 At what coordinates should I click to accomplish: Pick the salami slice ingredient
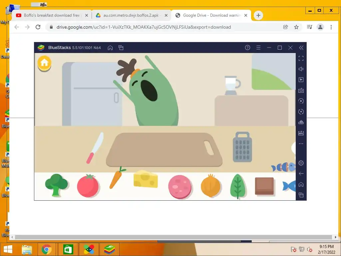pyautogui.click(x=180, y=187)
